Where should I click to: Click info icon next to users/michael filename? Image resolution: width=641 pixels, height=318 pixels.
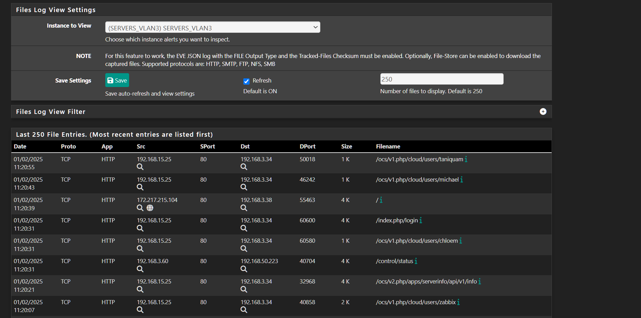click(462, 180)
